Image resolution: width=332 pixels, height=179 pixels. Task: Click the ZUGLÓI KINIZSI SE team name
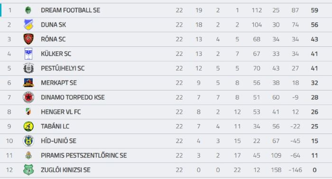[65, 170]
